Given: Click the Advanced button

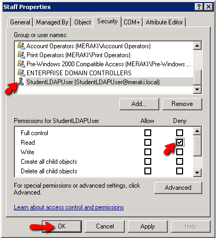Looking at the screenshot, I should (x=178, y=188).
